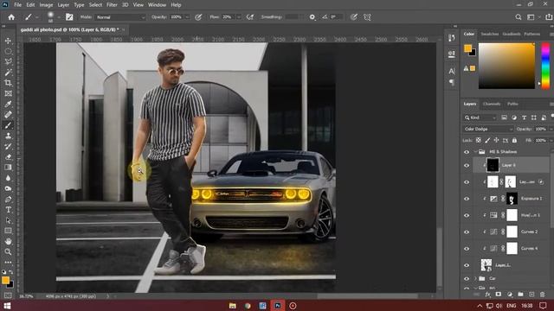Click the rainbow hue slider
Image resolution: width=554 pixels, height=311 pixels.
pos(545,66)
